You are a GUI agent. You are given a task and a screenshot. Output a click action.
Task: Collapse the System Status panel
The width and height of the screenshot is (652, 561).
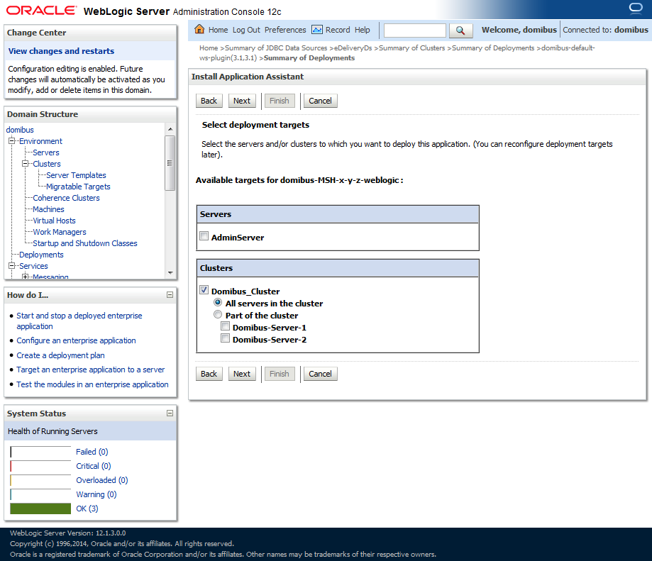pyautogui.click(x=170, y=413)
